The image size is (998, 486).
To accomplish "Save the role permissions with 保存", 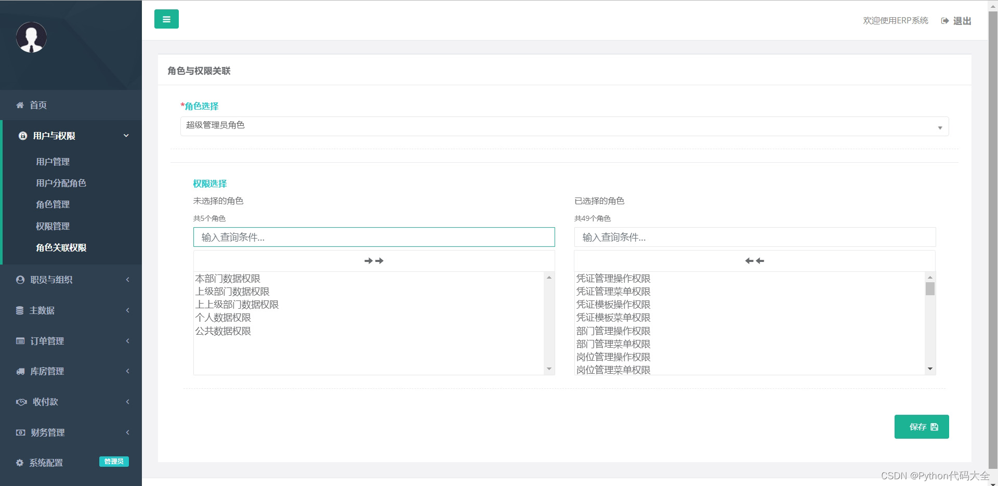I will click(x=922, y=427).
